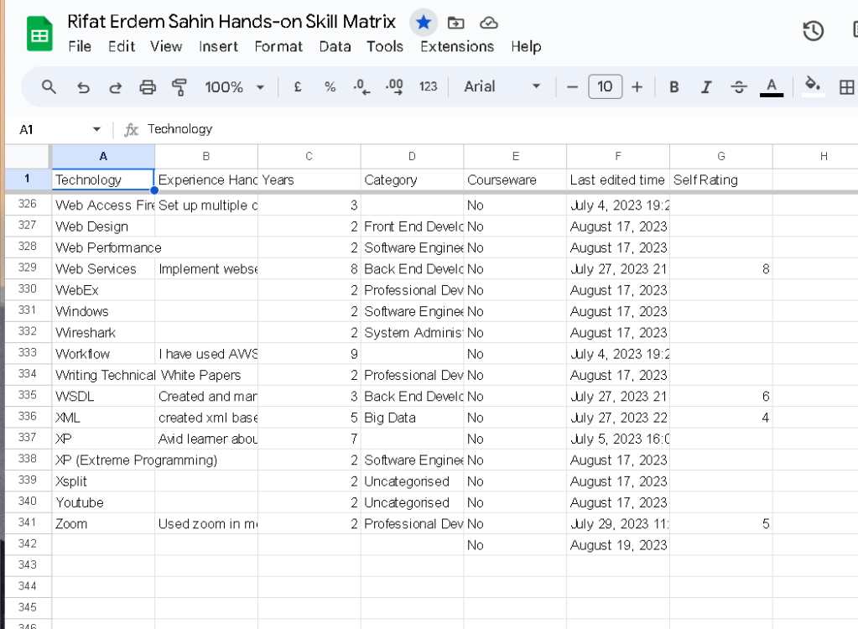Toggle italic formatting
The width and height of the screenshot is (858, 629).
706,87
